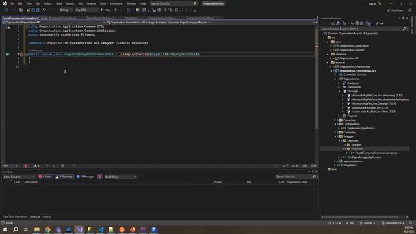Open the Entire Solution scope dropdown
The width and height of the screenshot is (416, 234).
[x=19, y=177]
